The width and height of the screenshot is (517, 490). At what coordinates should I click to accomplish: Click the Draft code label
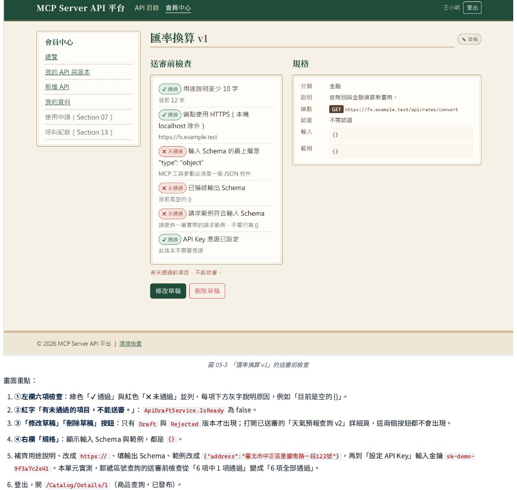pos(148,424)
